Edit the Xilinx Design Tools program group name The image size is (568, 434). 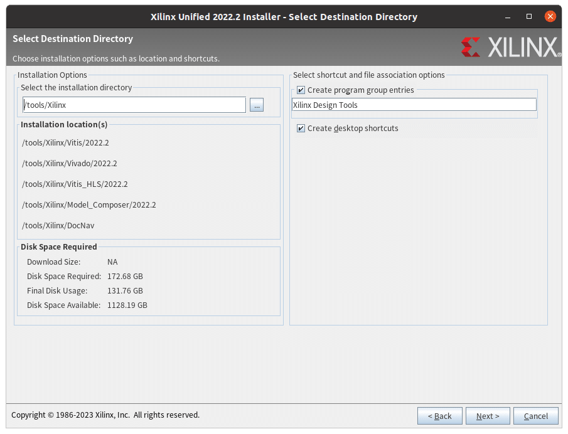(x=414, y=105)
